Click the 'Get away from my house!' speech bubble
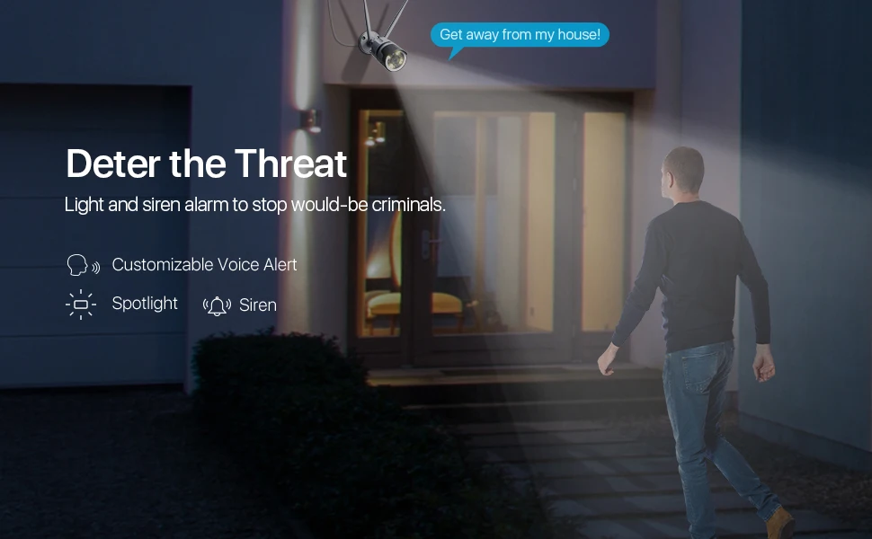Image resolution: width=872 pixels, height=539 pixels. 520,35
